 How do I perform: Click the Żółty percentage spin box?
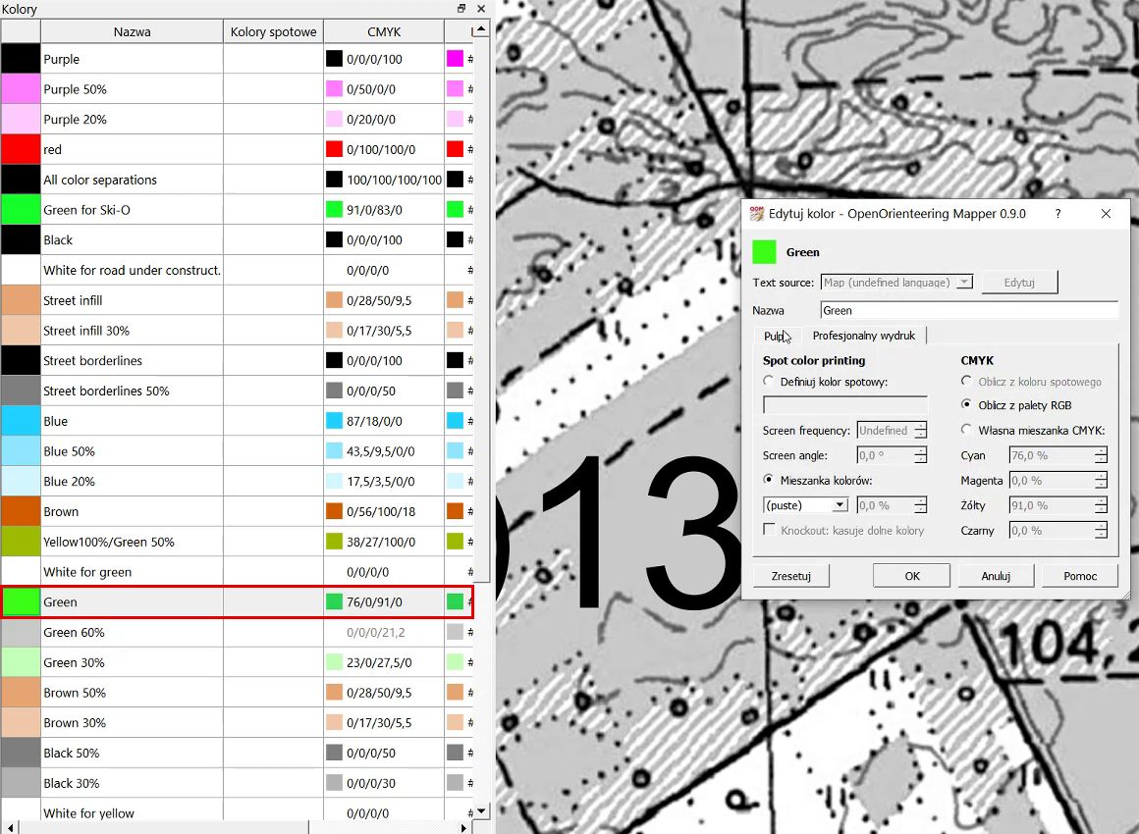pyautogui.click(x=1058, y=505)
